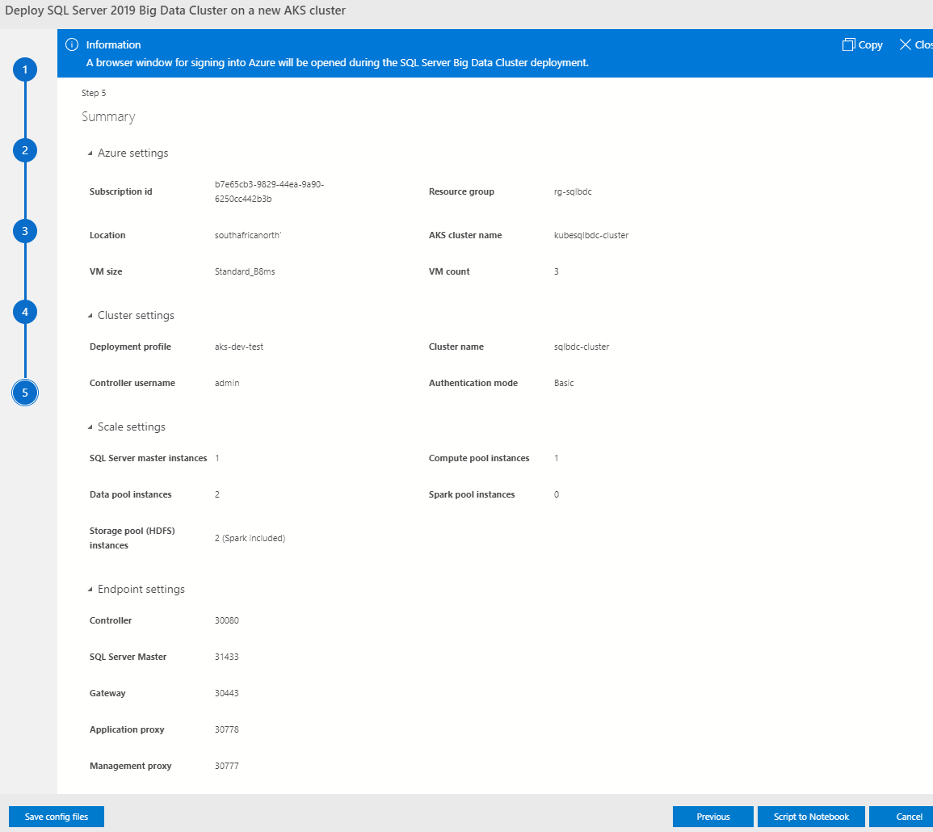Copy the information banner message
Screen dimensions: 933x832
pos(862,44)
